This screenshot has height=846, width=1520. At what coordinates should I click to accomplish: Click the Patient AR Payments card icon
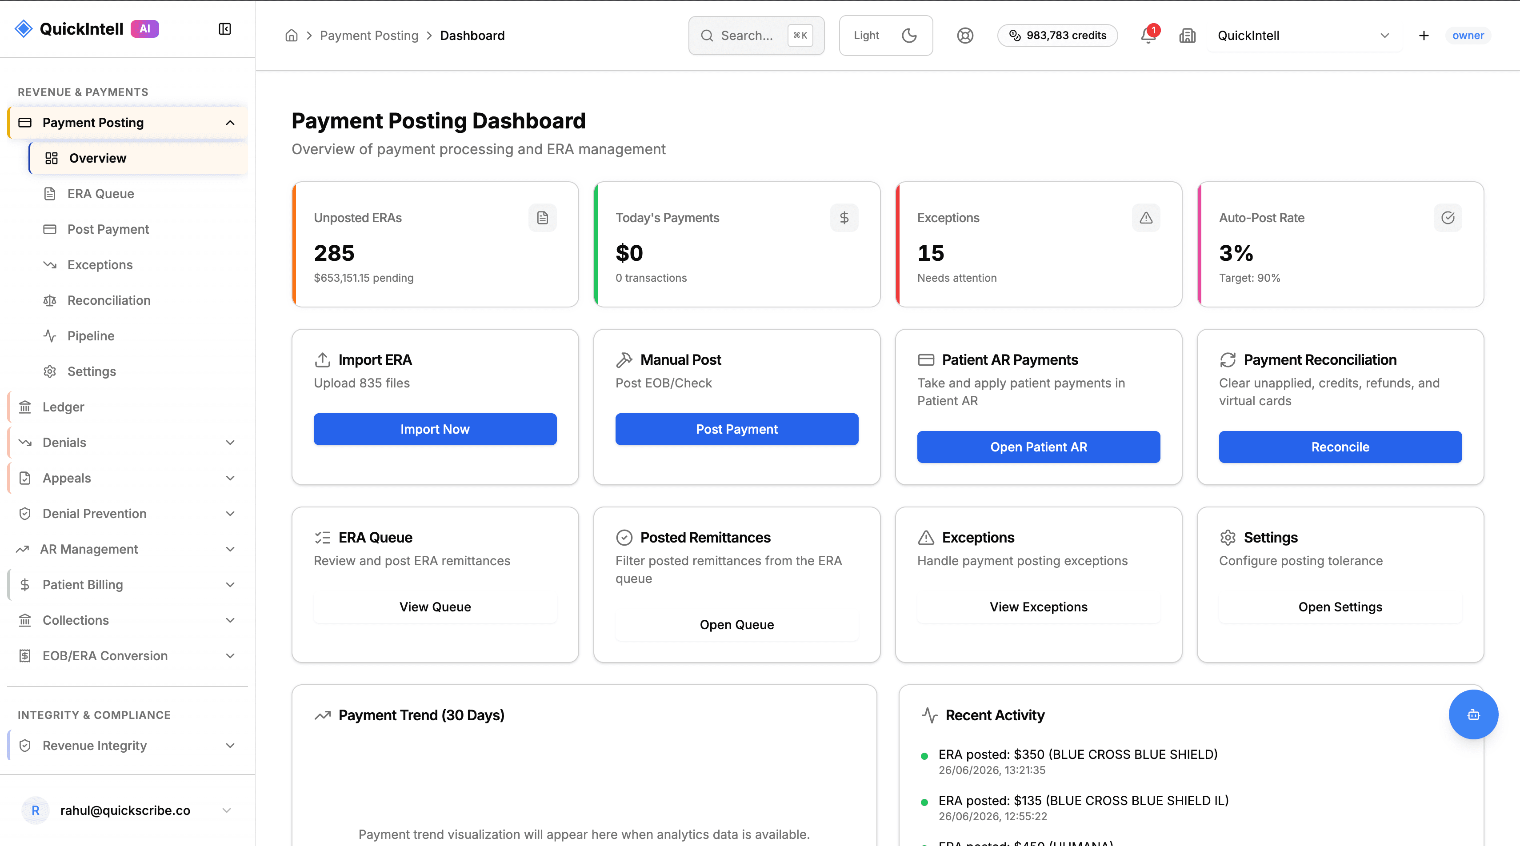pyautogui.click(x=926, y=359)
